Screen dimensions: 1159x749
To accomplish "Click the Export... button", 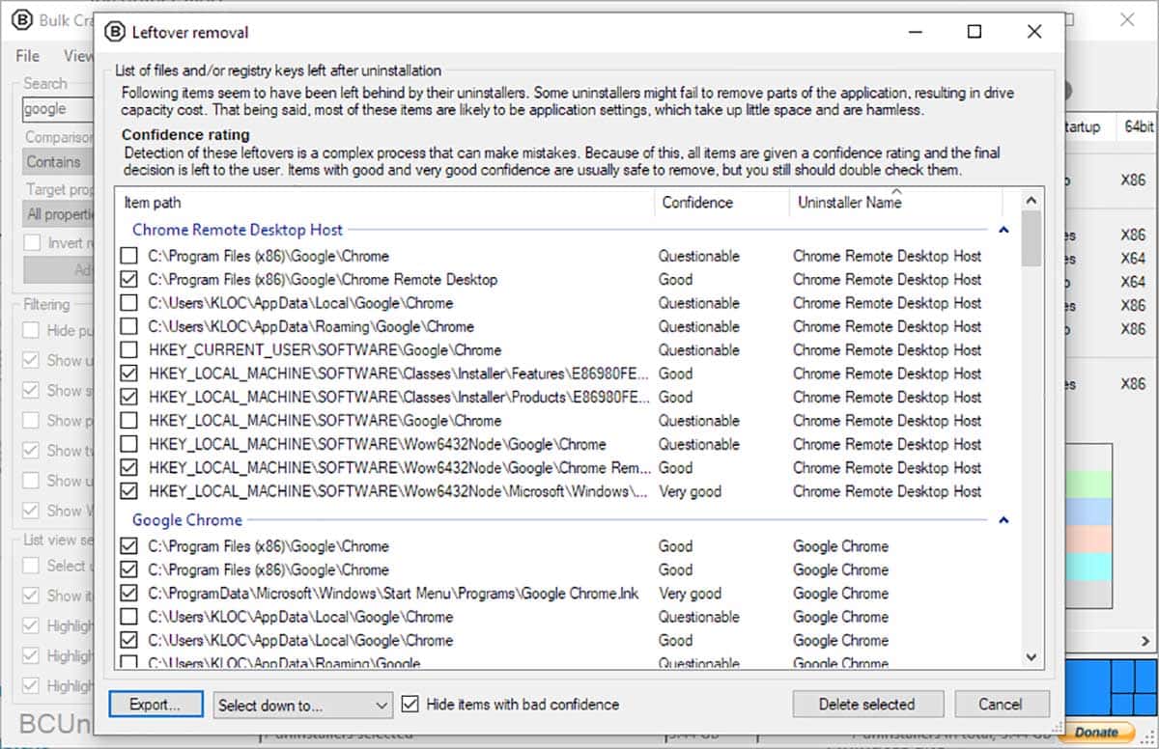I will pyautogui.click(x=155, y=705).
